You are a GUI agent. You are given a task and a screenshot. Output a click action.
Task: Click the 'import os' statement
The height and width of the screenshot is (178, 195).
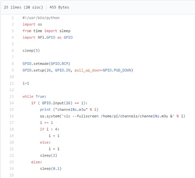[x=32, y=24]
